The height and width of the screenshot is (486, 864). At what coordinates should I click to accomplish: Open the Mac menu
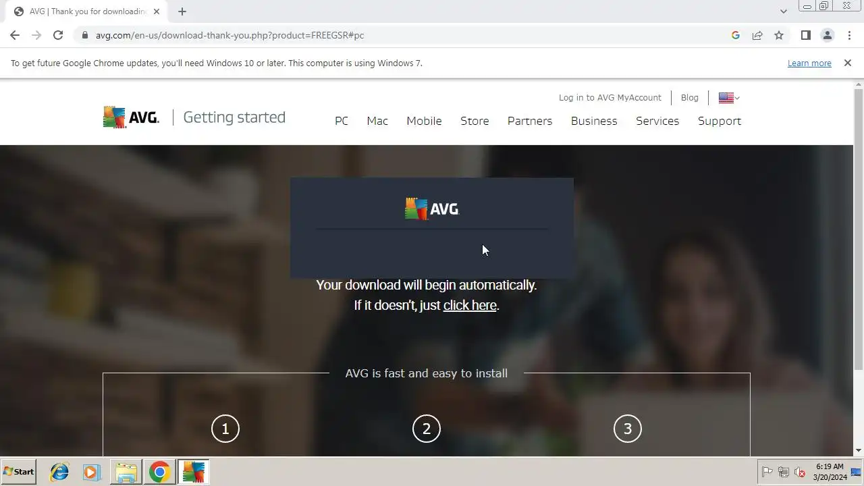tap(377, 121)
